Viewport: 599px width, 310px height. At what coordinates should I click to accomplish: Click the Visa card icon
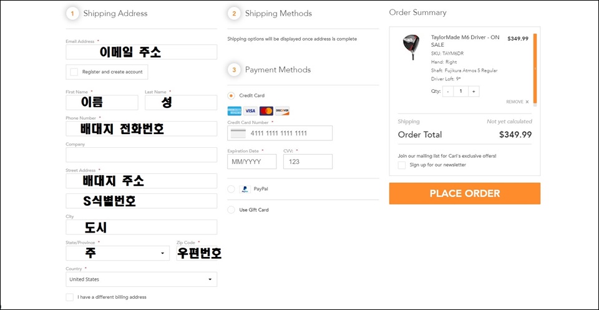(x=250, y=111)
